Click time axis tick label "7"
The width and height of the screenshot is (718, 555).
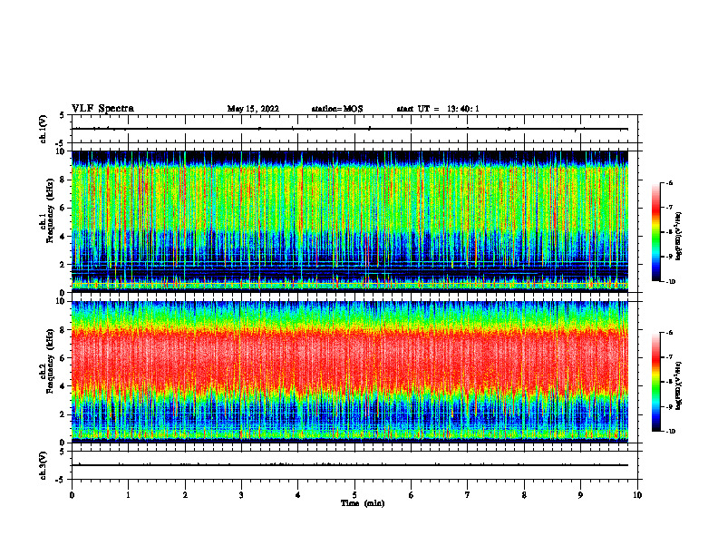pos(468,495)
